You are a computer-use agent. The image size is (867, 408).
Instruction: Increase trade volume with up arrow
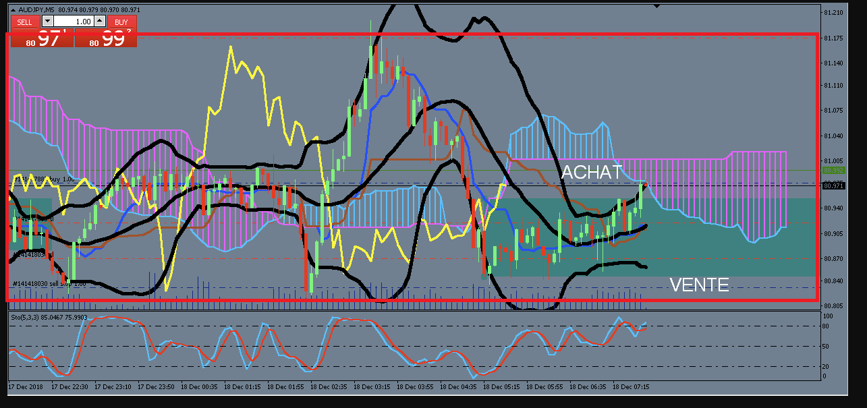point(100,22)
